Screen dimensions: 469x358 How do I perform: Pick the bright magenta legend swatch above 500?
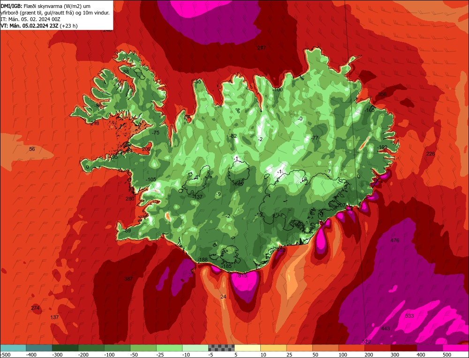click(x=455, y=348)
